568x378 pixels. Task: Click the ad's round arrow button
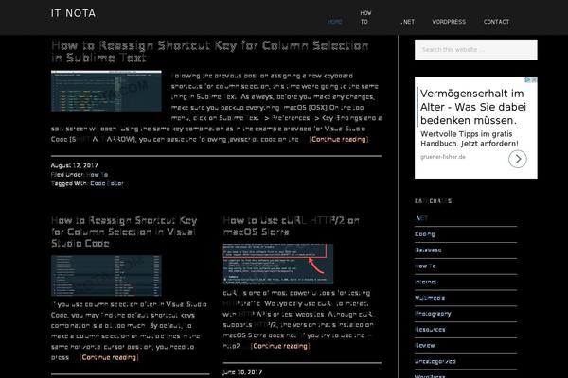(519, 159)
